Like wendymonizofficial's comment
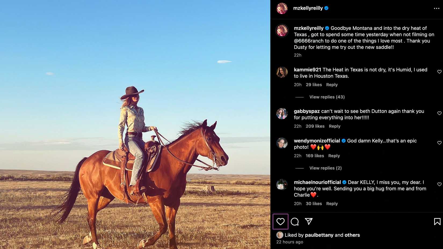The width and height of the screenshot is (443, 249). 439,143
